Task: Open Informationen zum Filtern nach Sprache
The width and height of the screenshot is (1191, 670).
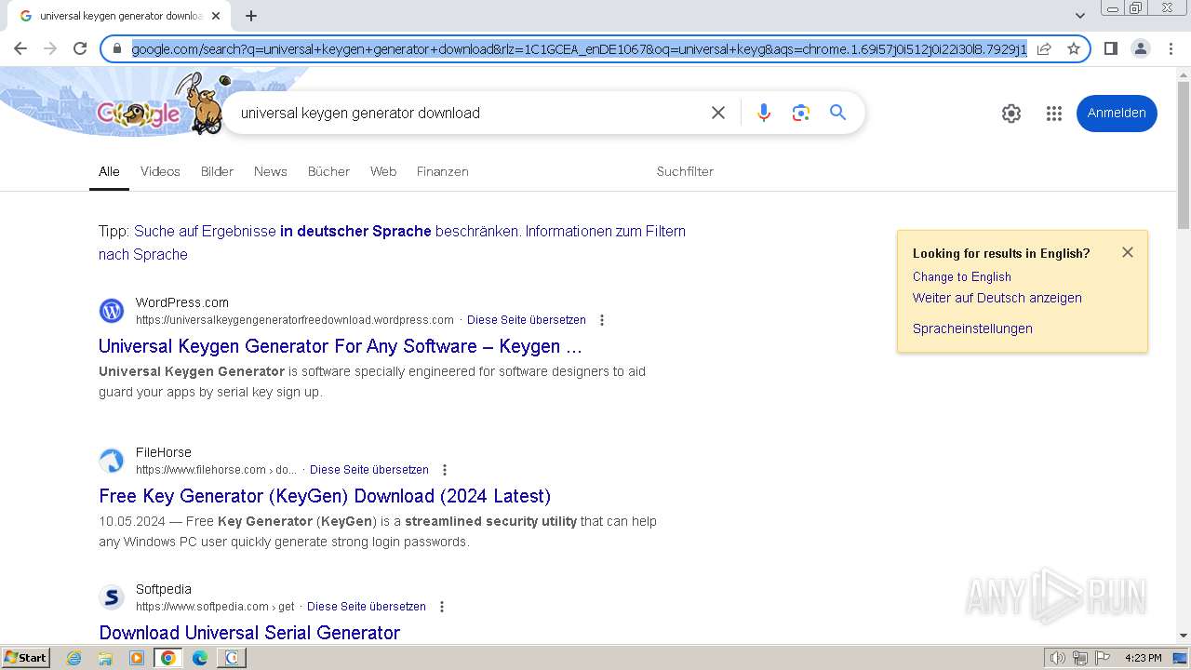Action: click(x=392, y=242)
